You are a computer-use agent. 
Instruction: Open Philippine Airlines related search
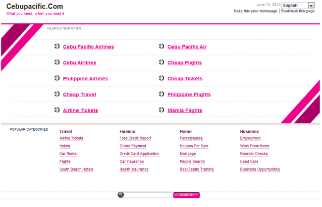pyautogui.click(x=85, y=79)
